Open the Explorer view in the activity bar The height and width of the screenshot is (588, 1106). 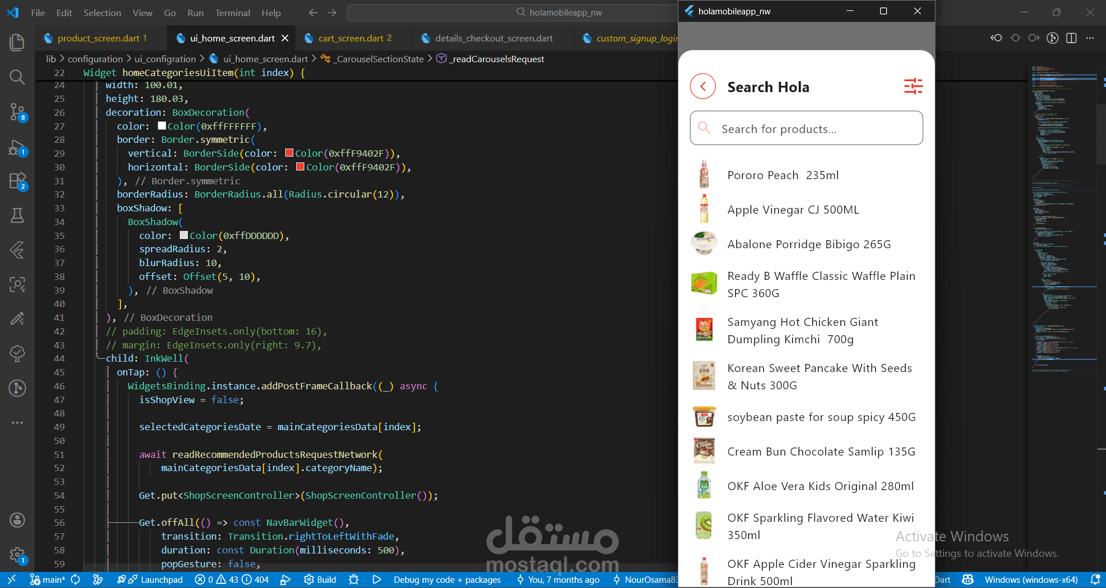point(17,42)
